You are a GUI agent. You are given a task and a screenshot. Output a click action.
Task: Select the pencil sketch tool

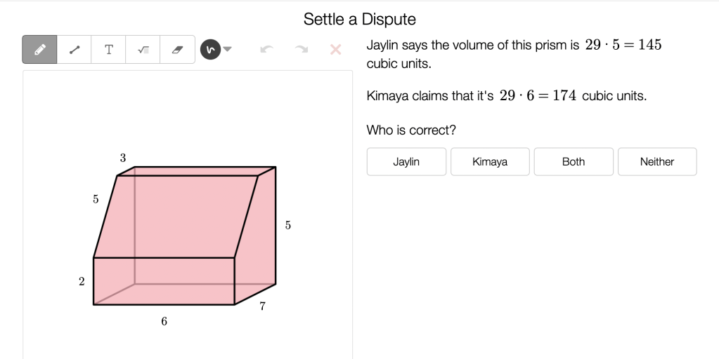point(39,50)
